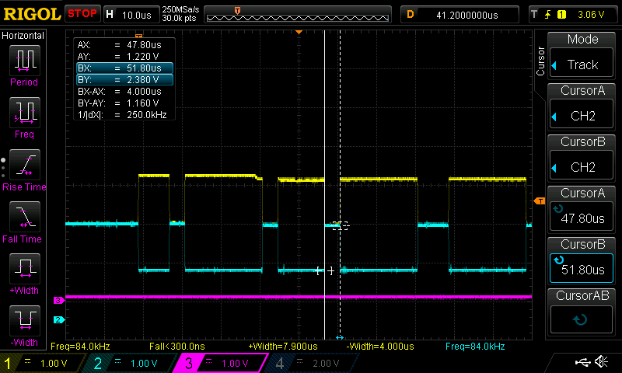The height and width of the screenshot is (373, 622).
Task: Select the -Width measurement icon
Action: 25,320
